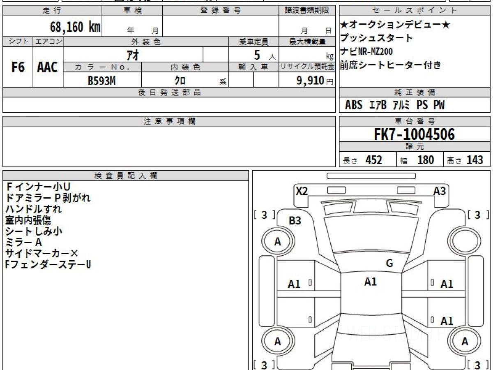Select the 外装色 header cell
Image resolution: width=493 pixels, height=370 pixels.
pyautogui.click(x=146, y=42)
